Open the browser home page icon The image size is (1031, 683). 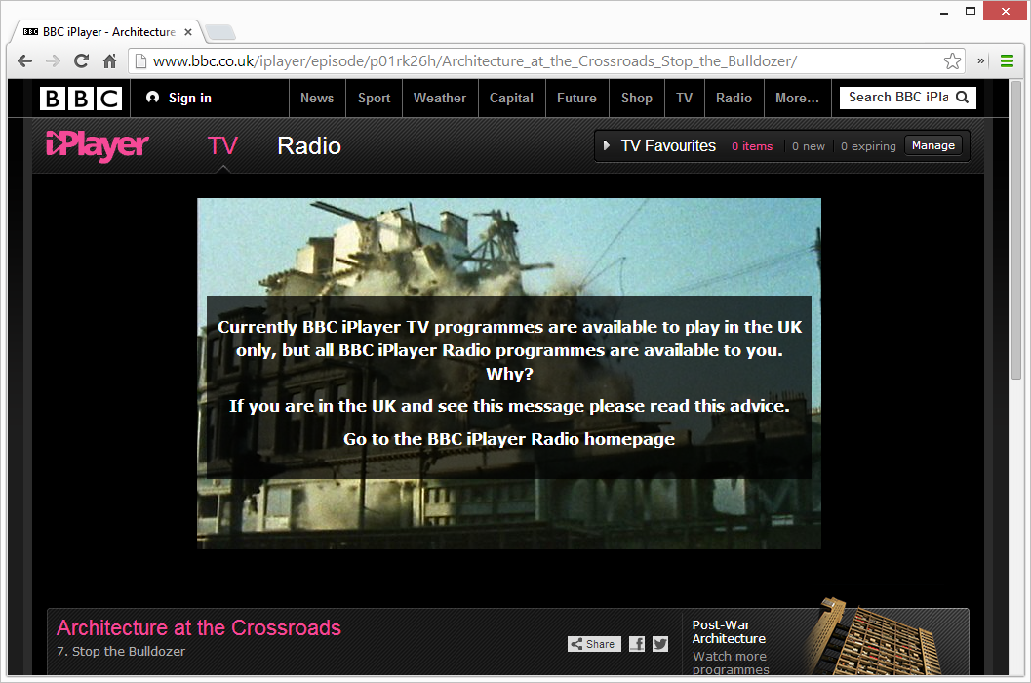click(x=110, y=61)
